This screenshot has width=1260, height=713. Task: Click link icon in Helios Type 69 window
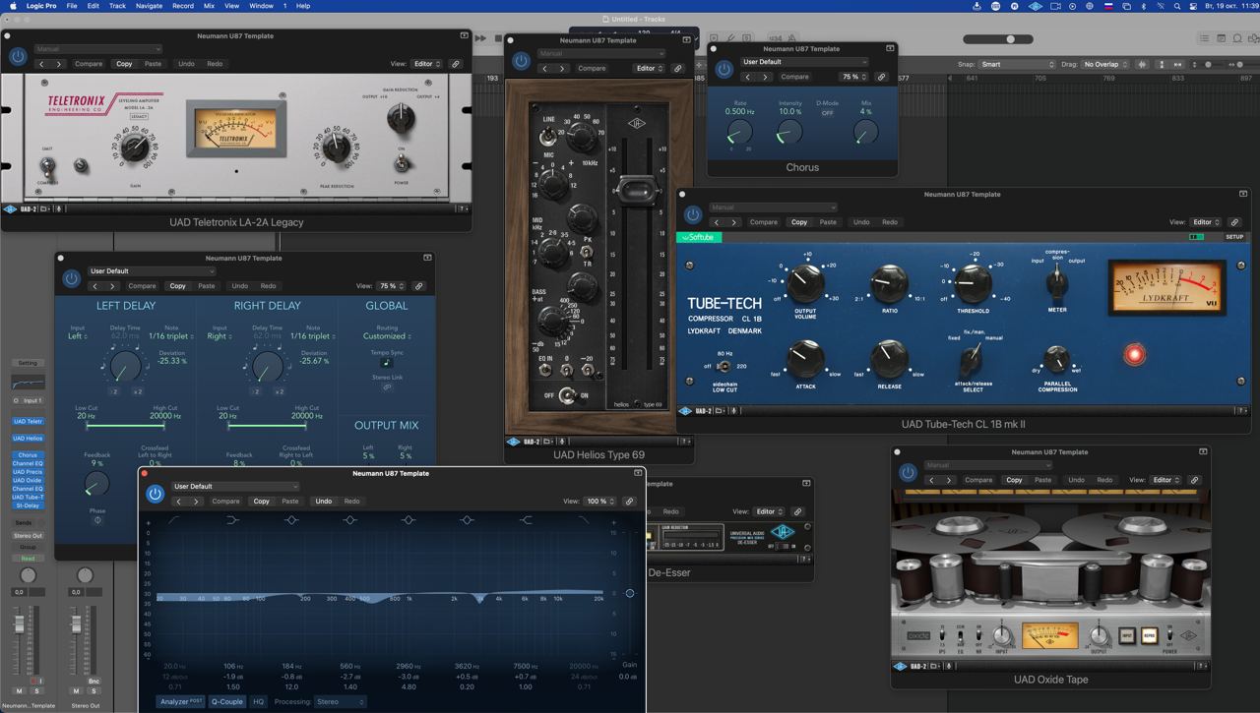click(x=677, y=69)
